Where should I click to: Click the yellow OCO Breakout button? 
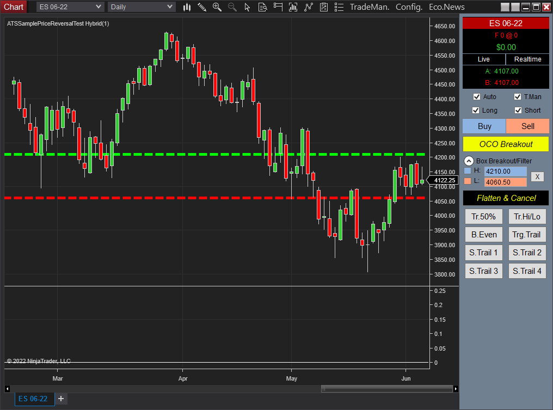[506, 144]
